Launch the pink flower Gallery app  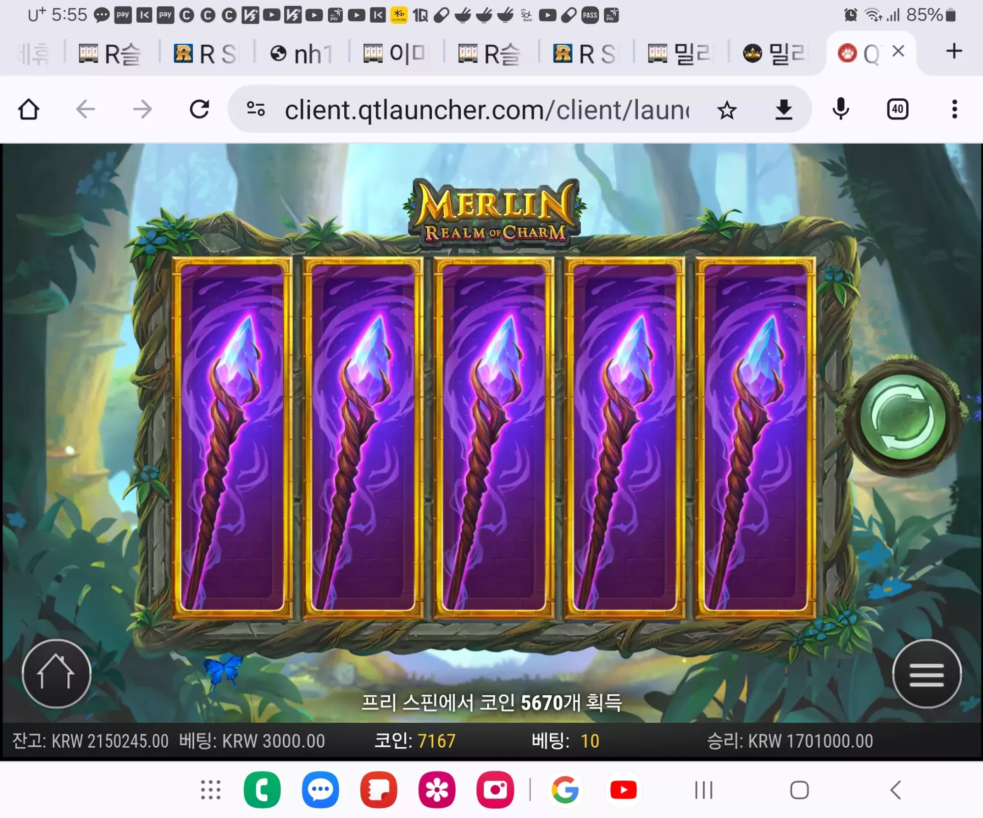point(437,790)
